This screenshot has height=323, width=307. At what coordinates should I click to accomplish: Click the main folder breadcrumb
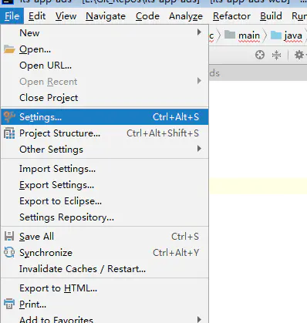click(x=242, y=35)
